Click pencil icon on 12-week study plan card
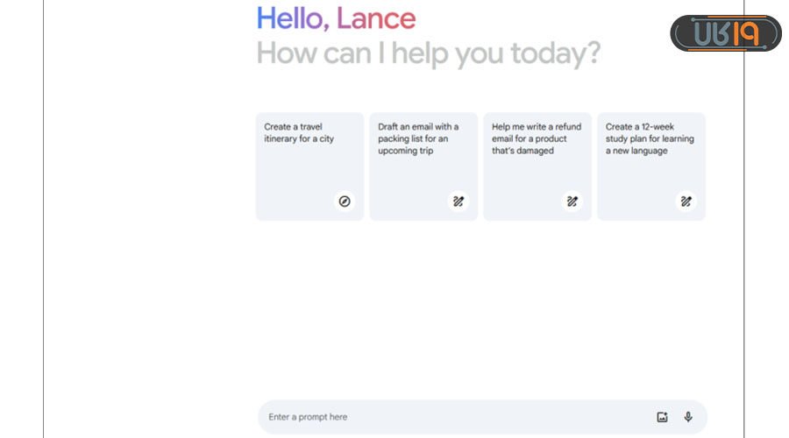789x438 pixels. [686, 201]
